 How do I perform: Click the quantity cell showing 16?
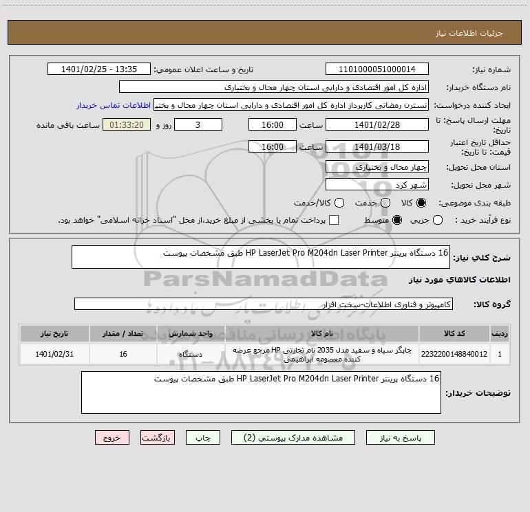(123, 354)
